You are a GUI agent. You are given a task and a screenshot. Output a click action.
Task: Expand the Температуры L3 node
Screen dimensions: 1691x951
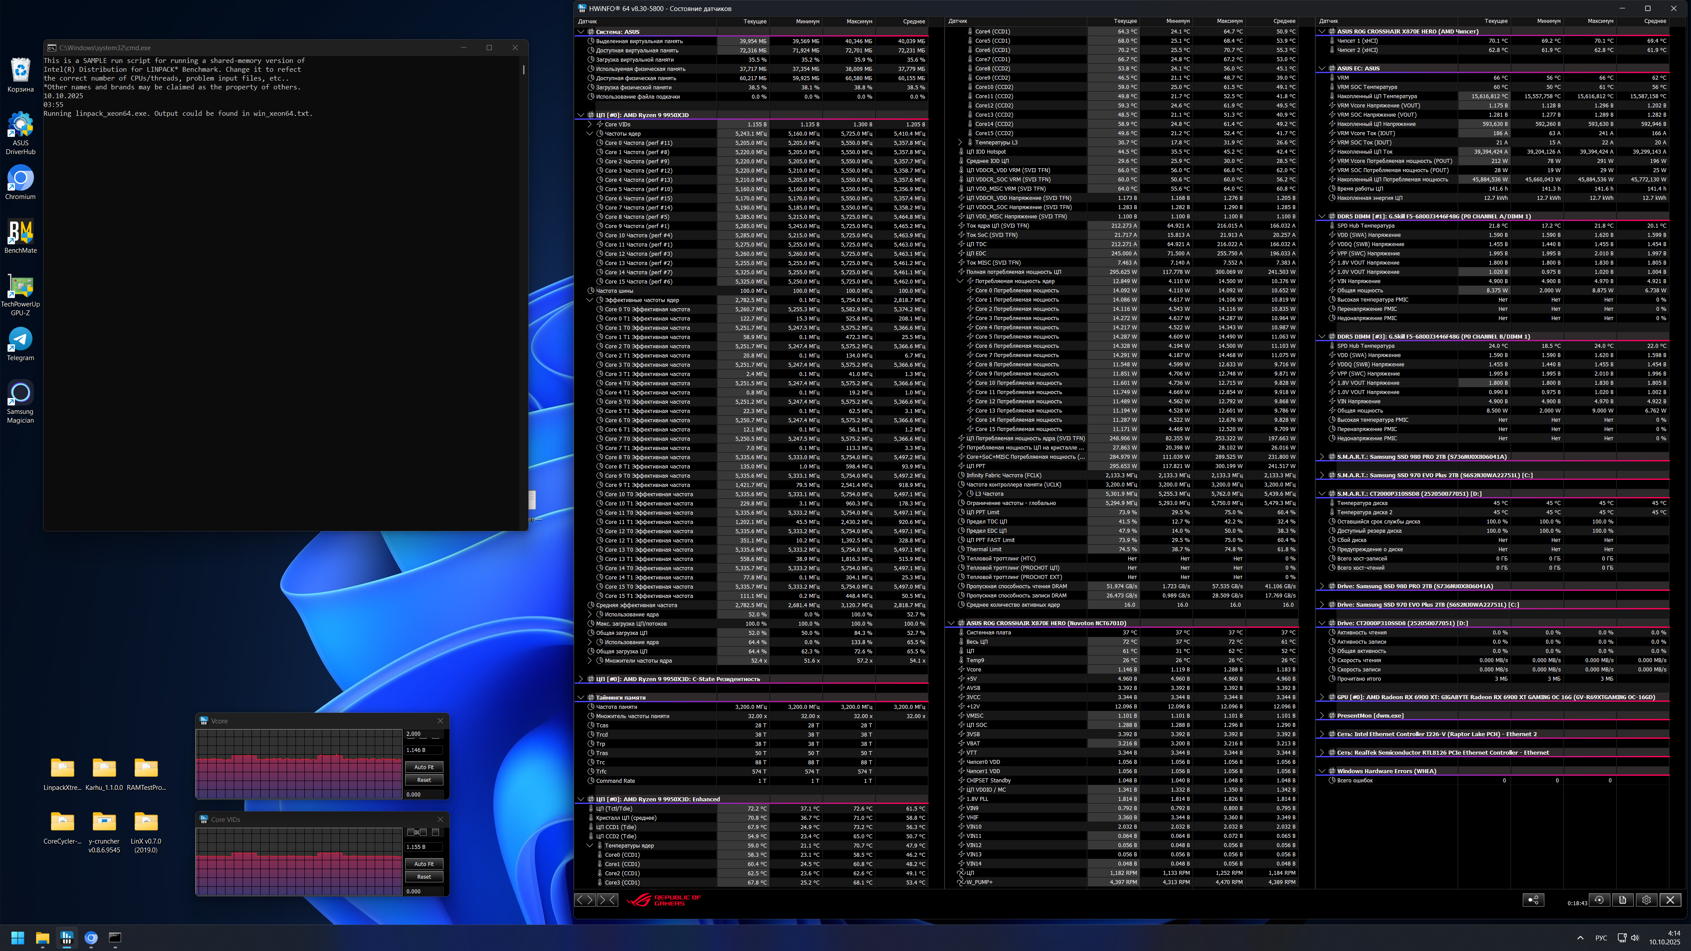(x=960, y=142)
